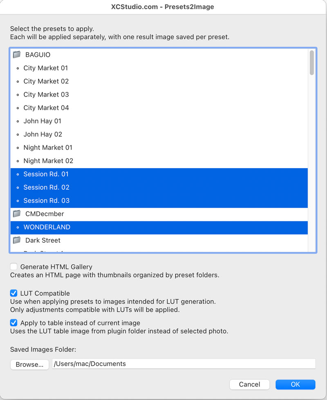The image size is (327, 400).
Task: Select the Dark Street folder row
Action: [43, 240]
